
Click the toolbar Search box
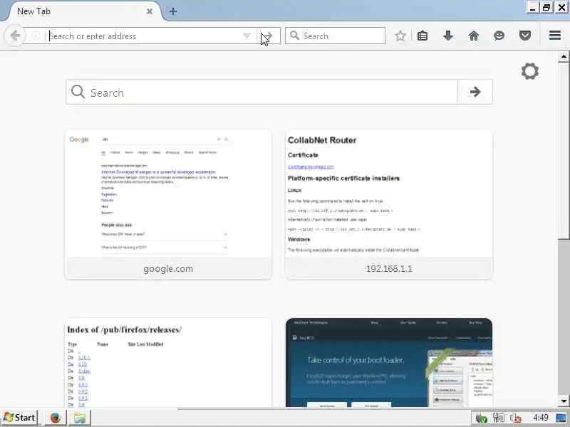coord(335,36)
